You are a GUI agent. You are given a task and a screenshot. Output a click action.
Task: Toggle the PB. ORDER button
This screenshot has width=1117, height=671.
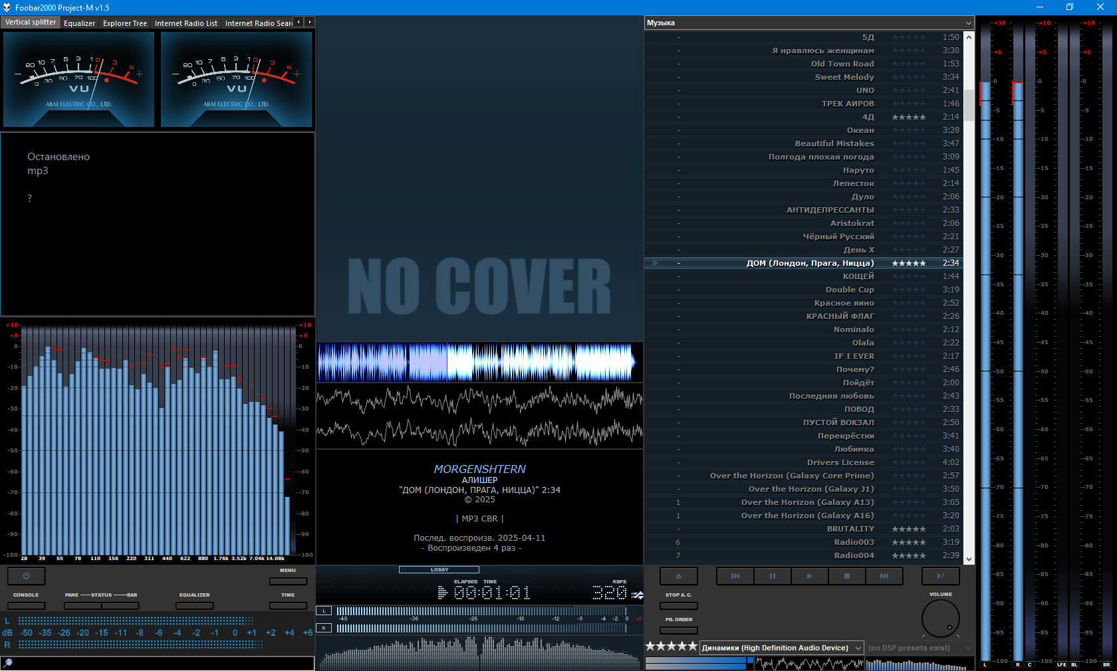click(678, 630)
